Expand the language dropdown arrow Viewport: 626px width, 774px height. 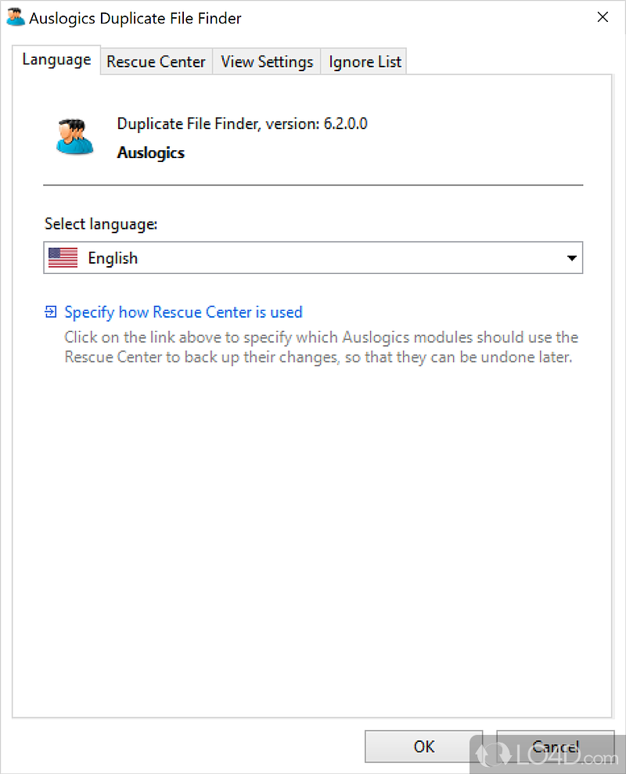572,258
